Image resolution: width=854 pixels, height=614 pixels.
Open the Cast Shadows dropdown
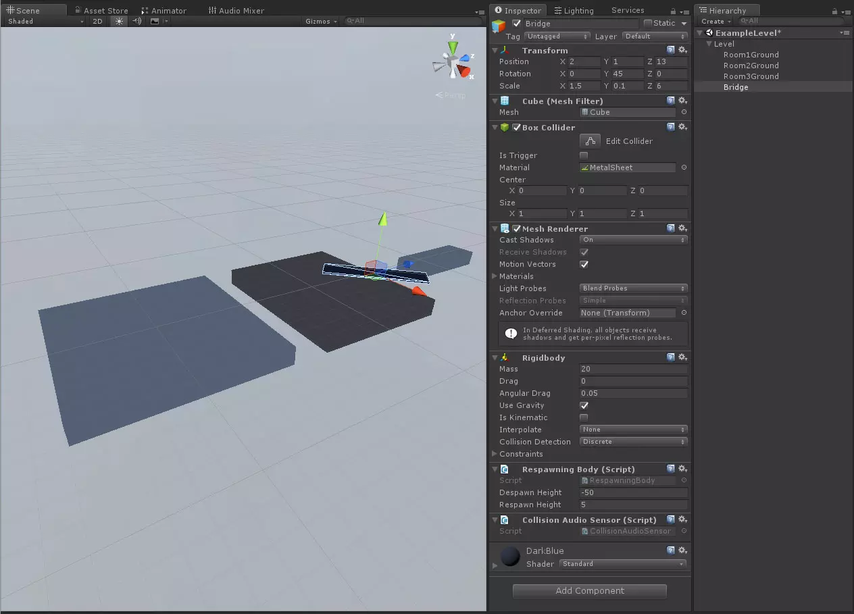pyautogui.click(x=633, y=240)
